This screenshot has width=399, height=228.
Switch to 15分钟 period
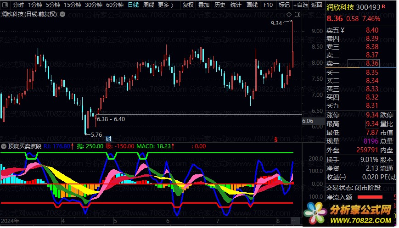73,5
